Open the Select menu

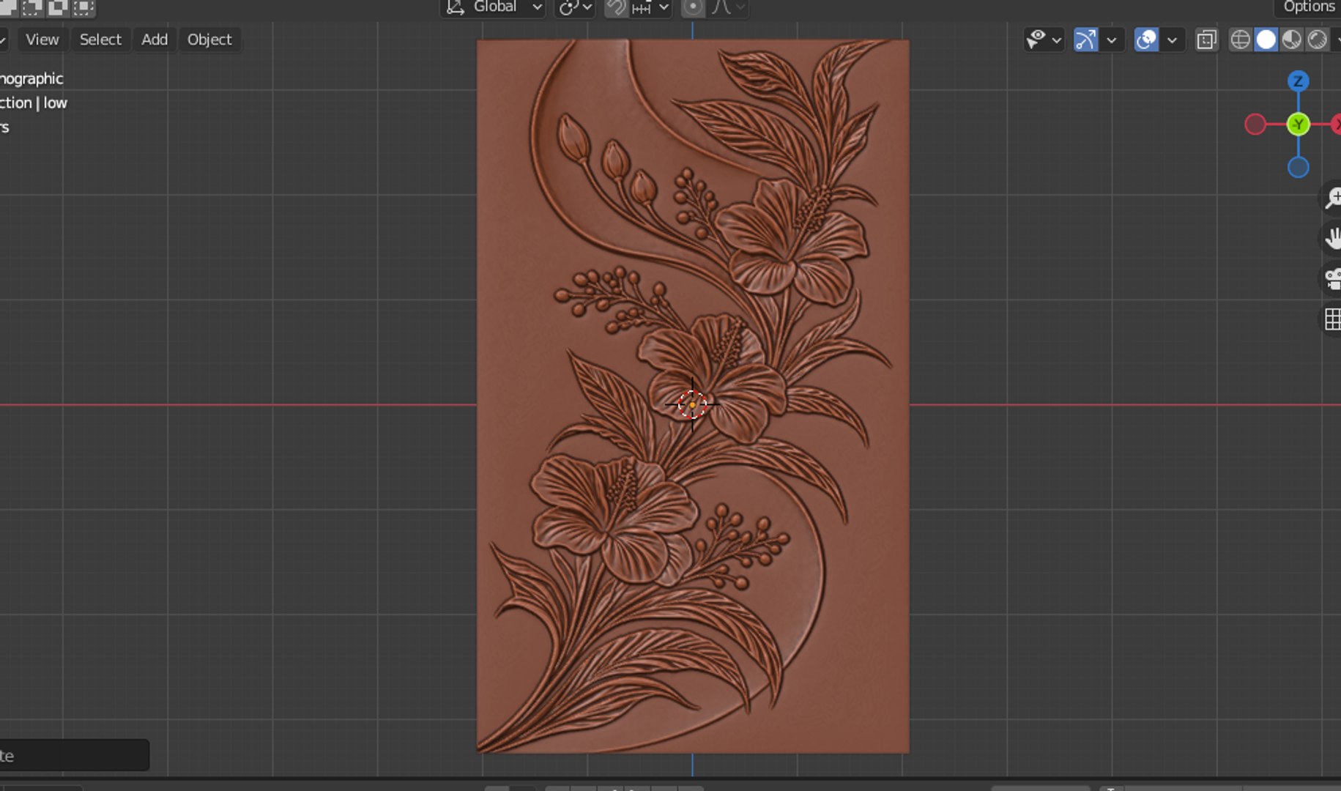click(x=100, y=40)
